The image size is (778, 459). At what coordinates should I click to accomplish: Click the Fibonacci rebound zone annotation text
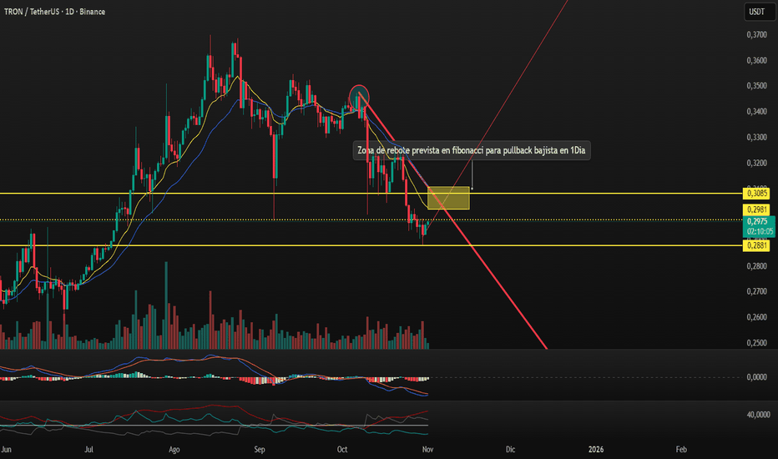(x=472, y=150)
